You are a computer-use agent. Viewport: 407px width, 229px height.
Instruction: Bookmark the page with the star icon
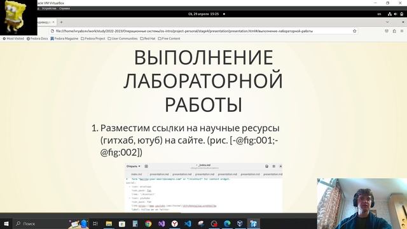tap(355, 31)
